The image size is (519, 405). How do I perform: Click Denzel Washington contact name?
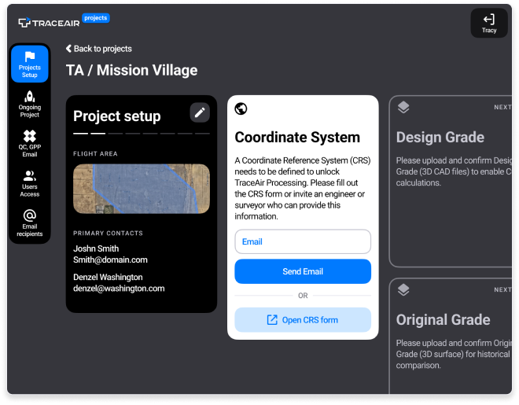pos(108,277)
